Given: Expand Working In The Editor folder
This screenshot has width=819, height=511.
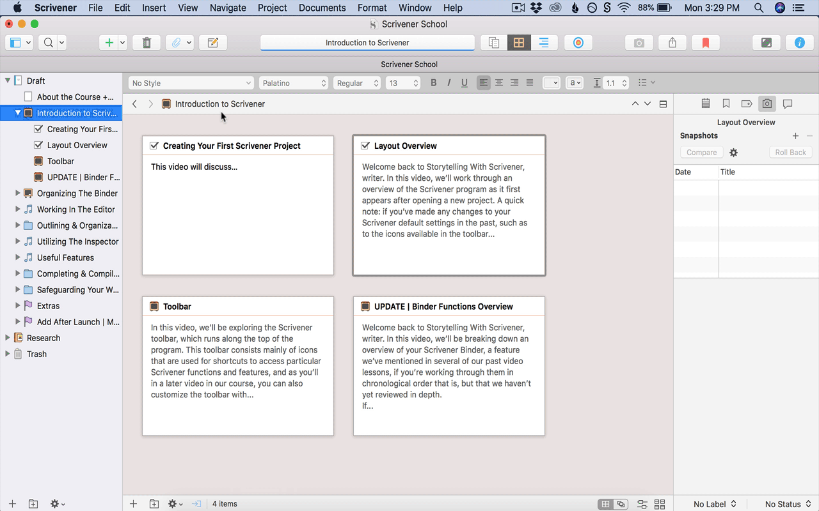Looking at the screenshot, I should coord(18,209).
